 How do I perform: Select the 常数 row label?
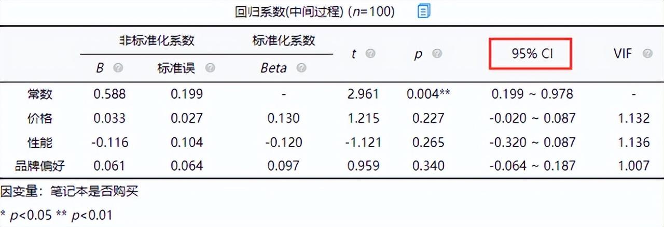point(40,94)
